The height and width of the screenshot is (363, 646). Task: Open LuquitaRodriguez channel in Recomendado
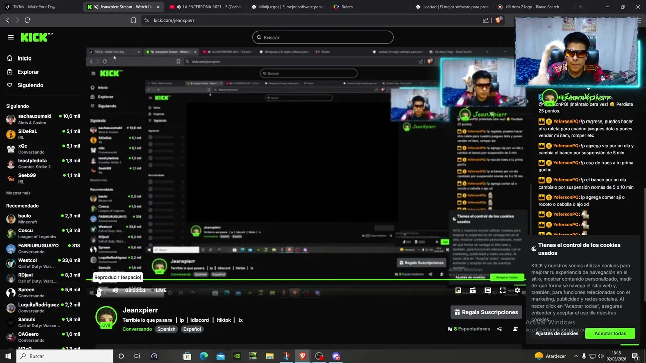pyautogui.click(x=43, y=308)
